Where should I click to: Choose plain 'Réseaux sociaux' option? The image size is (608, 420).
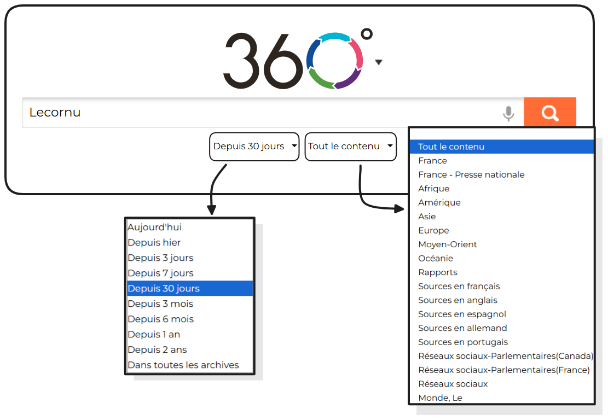pyautogui.click(x=502, y=384)
